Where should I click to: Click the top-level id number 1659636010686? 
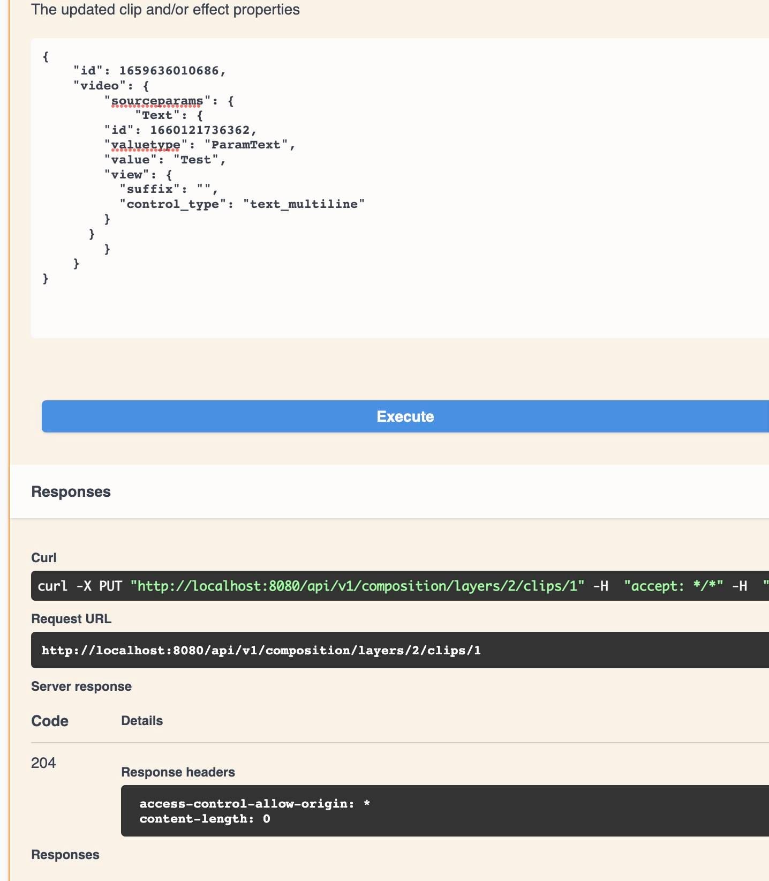pos(169,71)
